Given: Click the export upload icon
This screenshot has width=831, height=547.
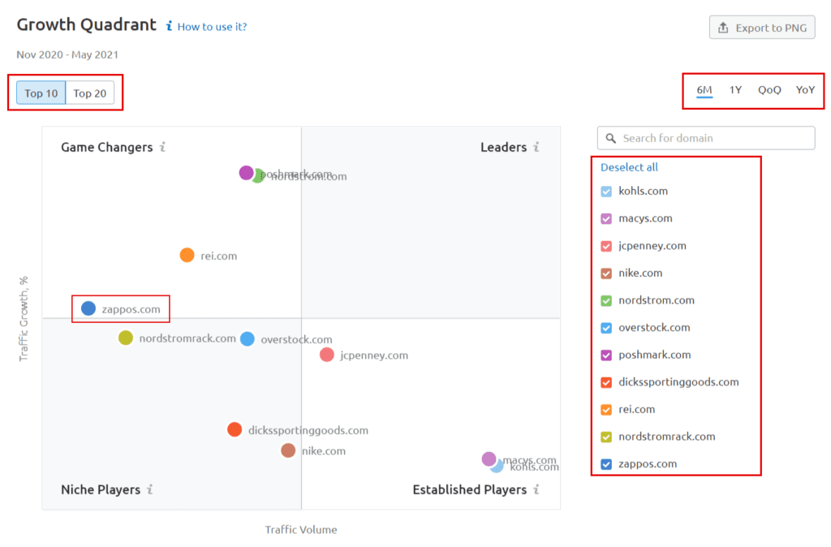Looking at the screenshot, I should pos(723,28).
